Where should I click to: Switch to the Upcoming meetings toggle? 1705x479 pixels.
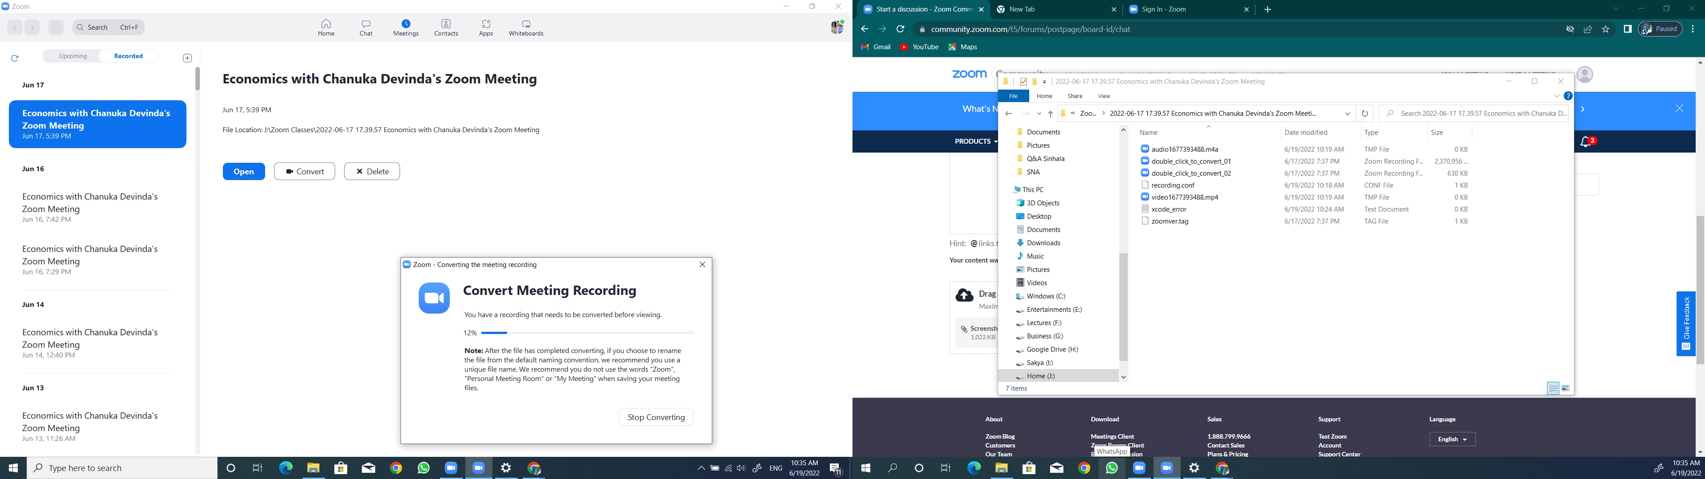click(73, 56)
